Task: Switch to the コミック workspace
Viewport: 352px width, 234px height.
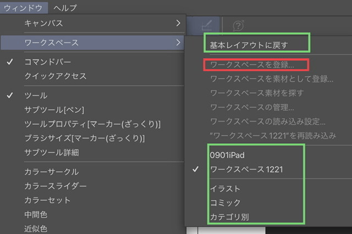Action: 225,203
